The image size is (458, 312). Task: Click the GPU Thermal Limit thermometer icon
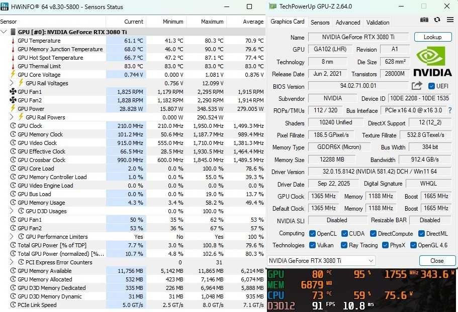pyautogui.click(x=13, y=66)
